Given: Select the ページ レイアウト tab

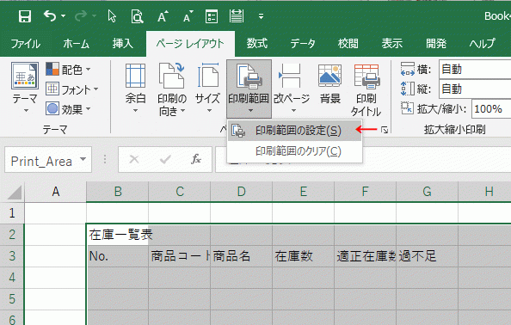Looking at the screenshot, I should [x=190, y=44].
